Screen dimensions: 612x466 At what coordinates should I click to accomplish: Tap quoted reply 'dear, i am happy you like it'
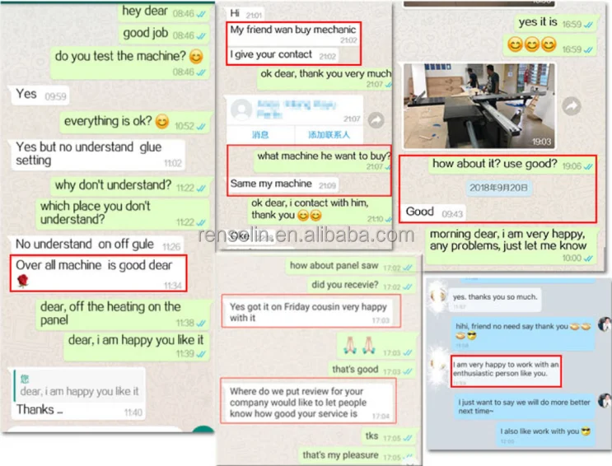[x=79, y=384]
